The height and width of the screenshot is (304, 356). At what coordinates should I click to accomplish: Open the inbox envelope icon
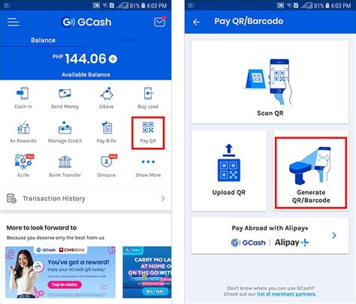coord(160,22)
